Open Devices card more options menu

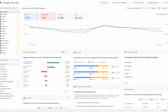pos(119,53)
